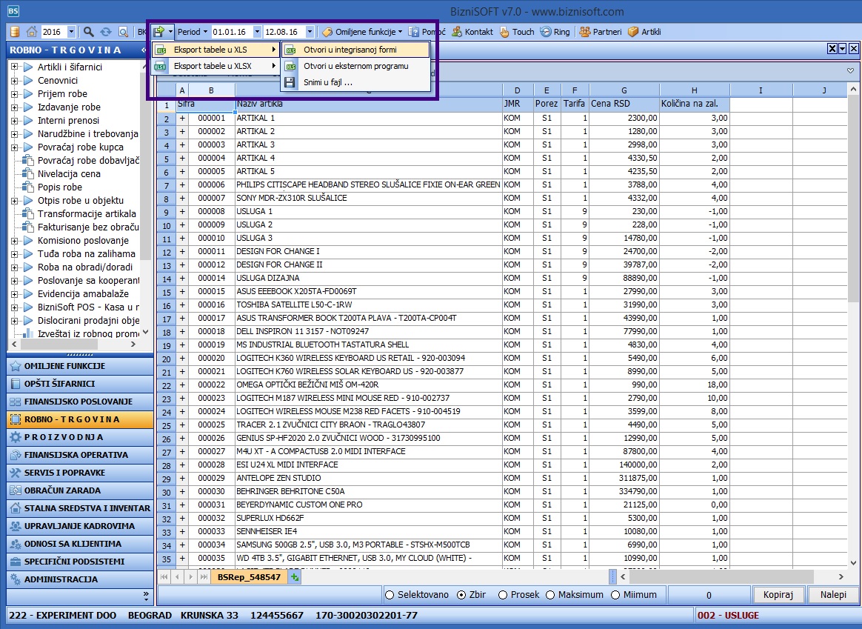Open Partneri from the toolbar
This screenshot has height=629, width=862.
[600, 32]
